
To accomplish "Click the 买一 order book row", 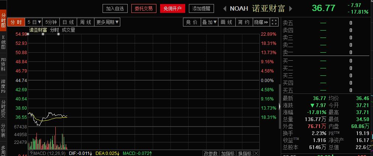I will (x=325, y=61).
